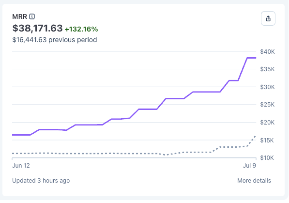Click the $35K y-axis label
The height and width of the screenshot is (203, 289).
(267, 69)
